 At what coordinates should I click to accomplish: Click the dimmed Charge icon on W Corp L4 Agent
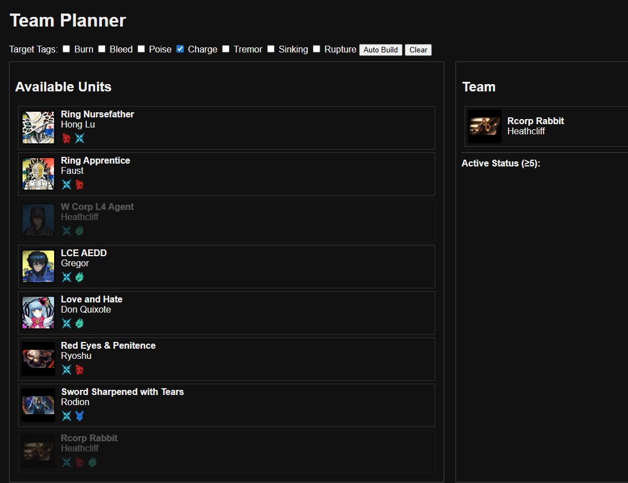67,231
